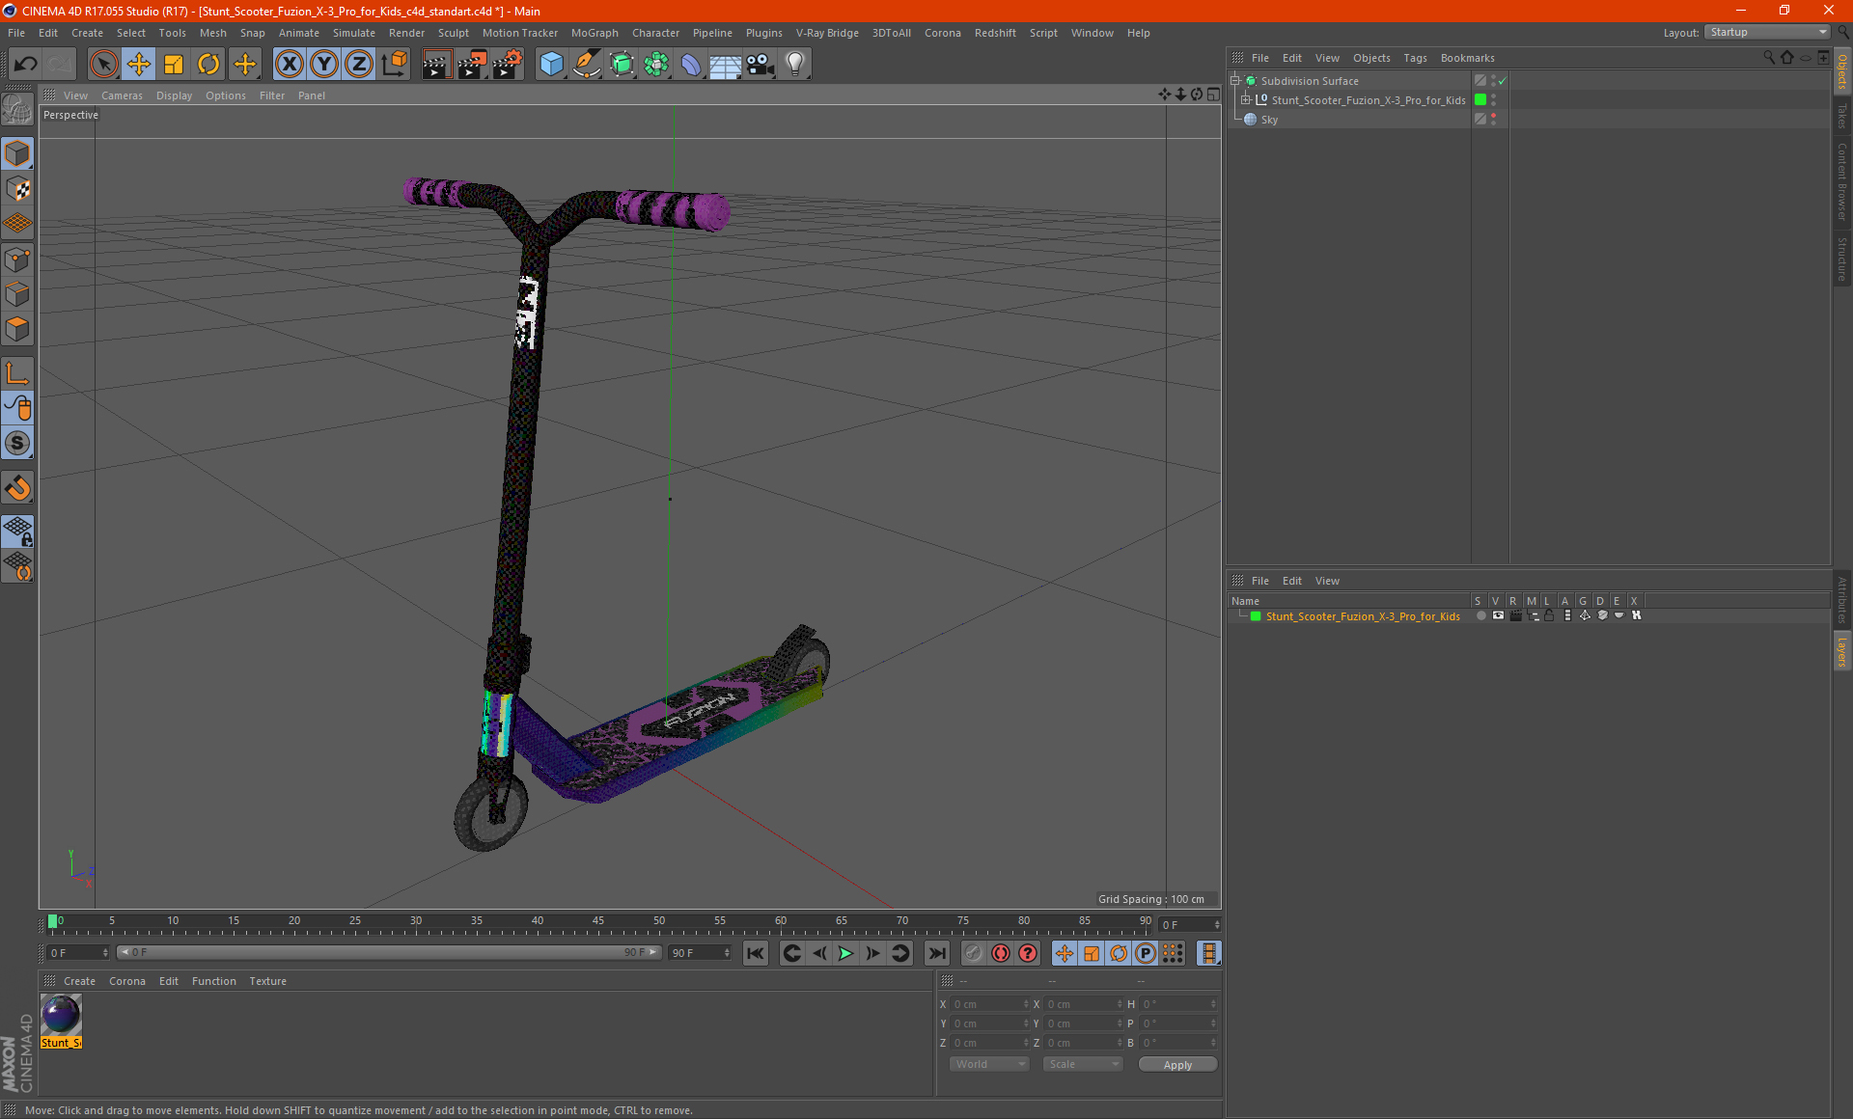
Task: Collapse the Subdivision Surface tree node
Action: [1234, 81]
